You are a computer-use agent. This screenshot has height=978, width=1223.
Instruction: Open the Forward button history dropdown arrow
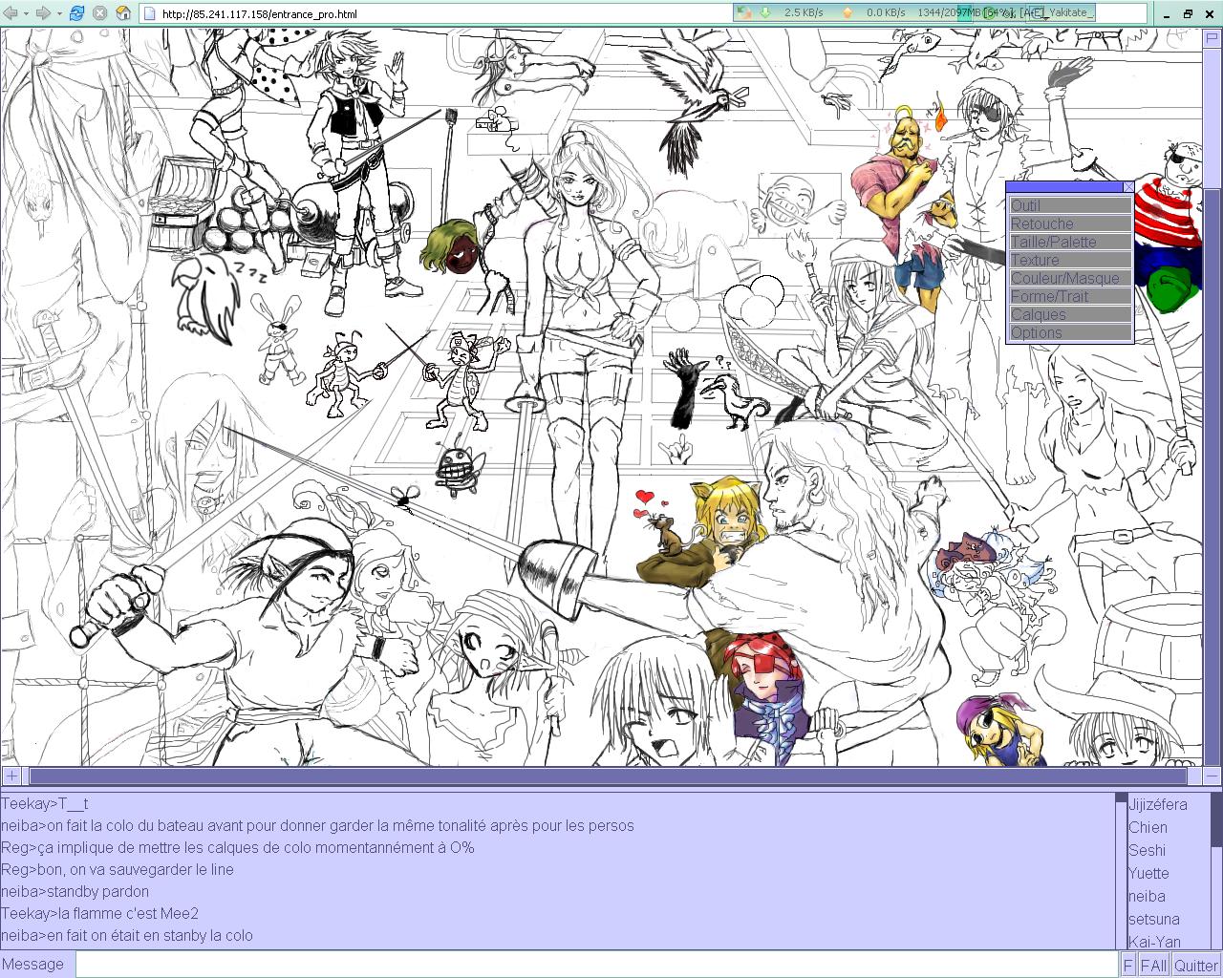(59, 13)
